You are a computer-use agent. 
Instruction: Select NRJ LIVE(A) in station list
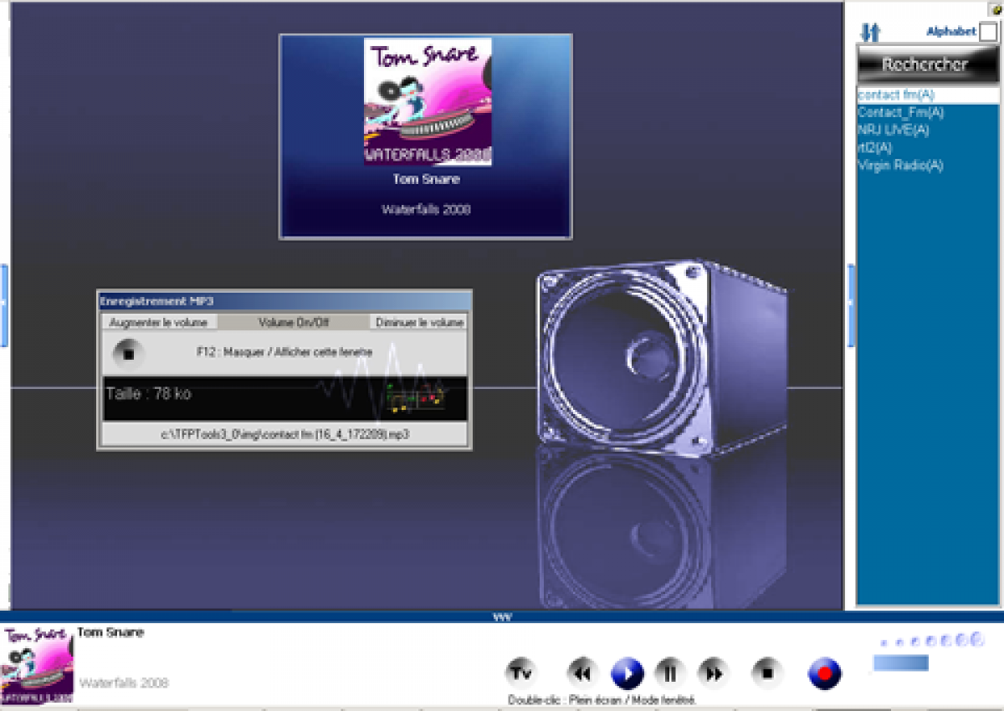(893, 130)
